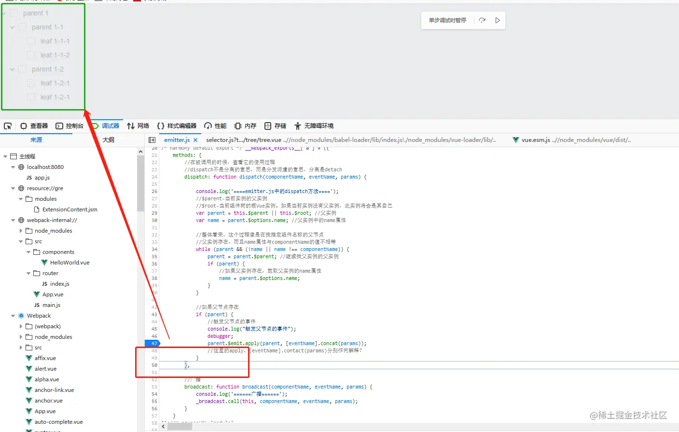The width and height of the screenshot is (679, 432).
Task: Switch to the 查看器 inspector tab
Action: pos(34,126)
